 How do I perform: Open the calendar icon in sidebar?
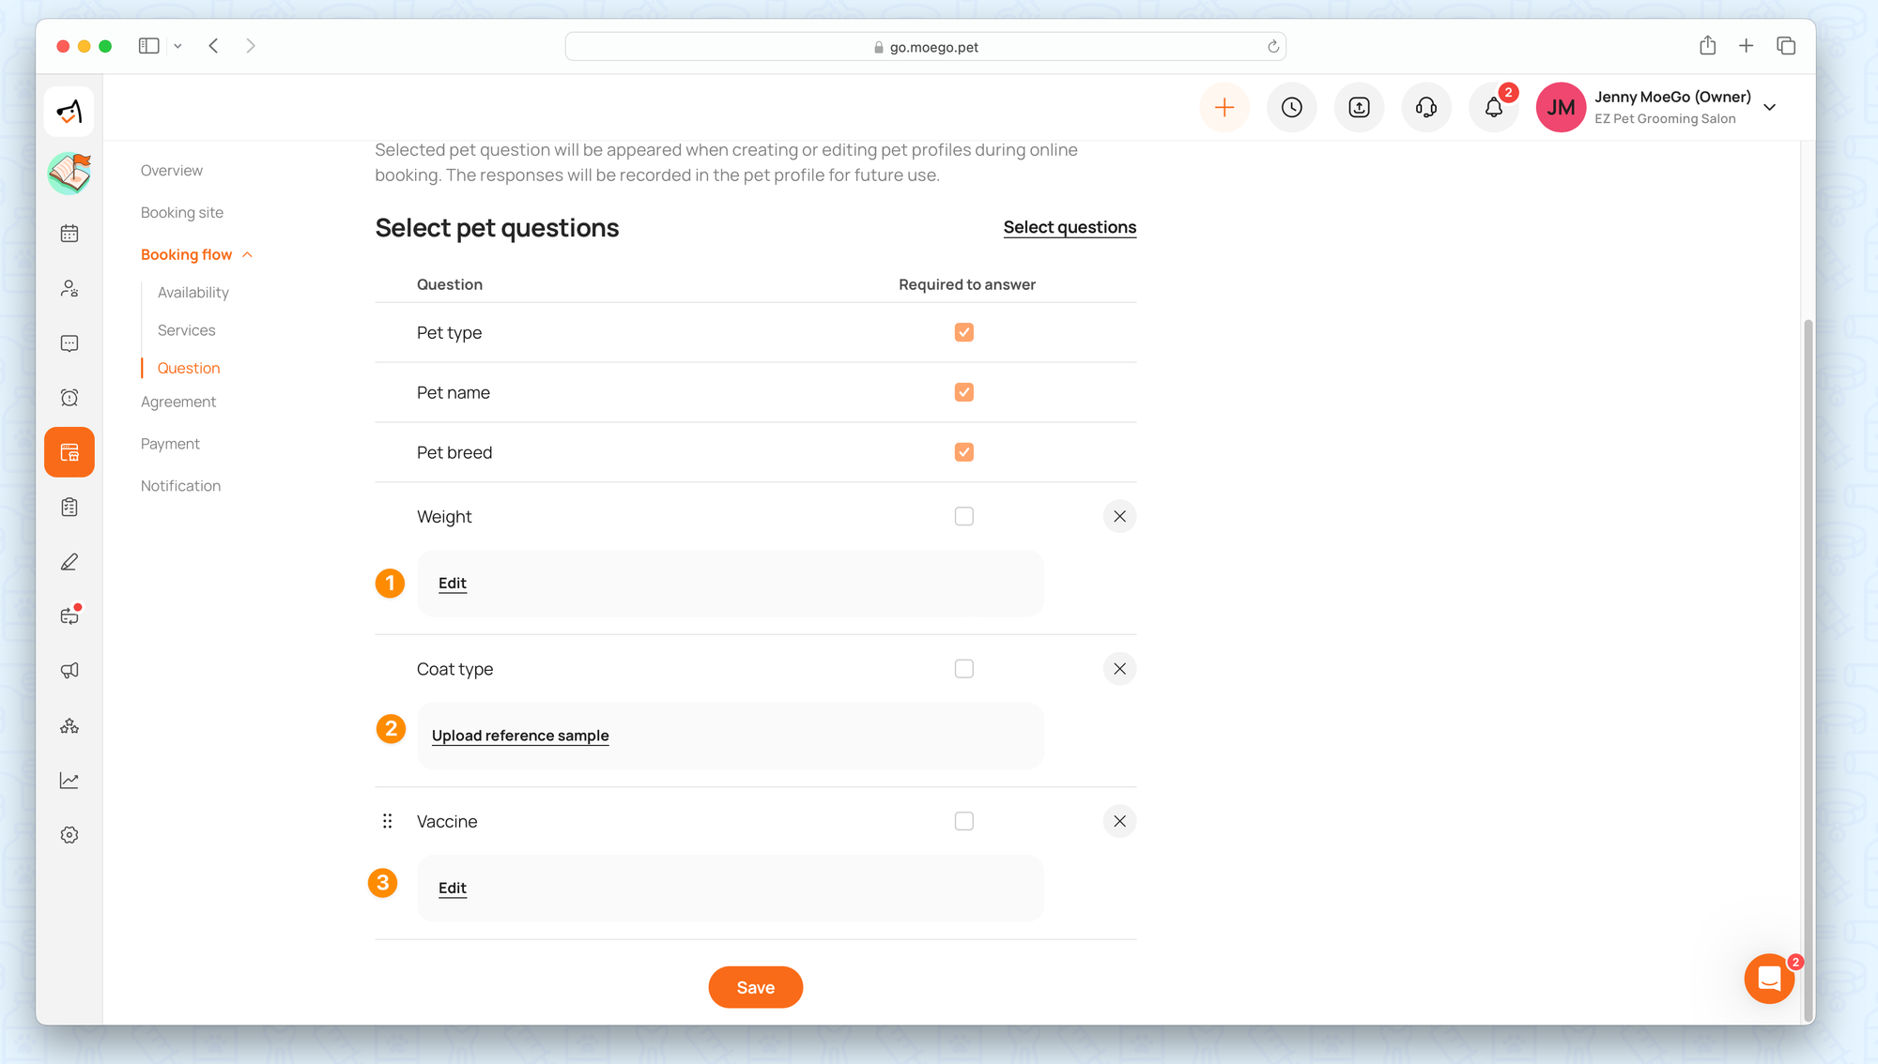click(69, 234)
